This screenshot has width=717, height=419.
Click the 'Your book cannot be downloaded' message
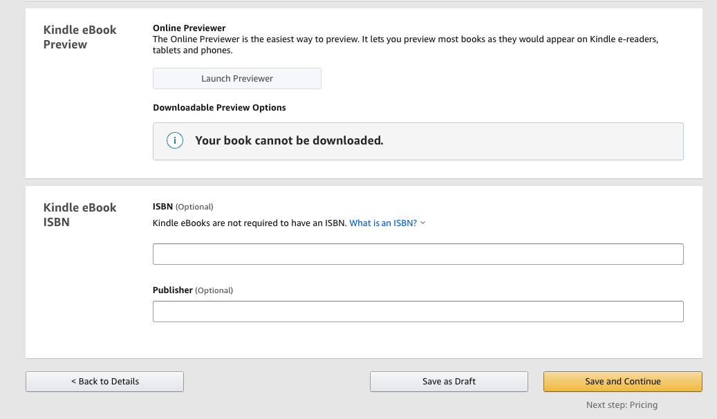289,141
